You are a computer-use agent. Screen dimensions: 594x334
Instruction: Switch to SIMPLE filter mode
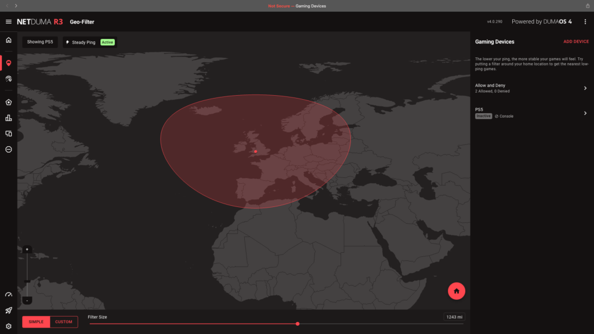click(36, 321)
